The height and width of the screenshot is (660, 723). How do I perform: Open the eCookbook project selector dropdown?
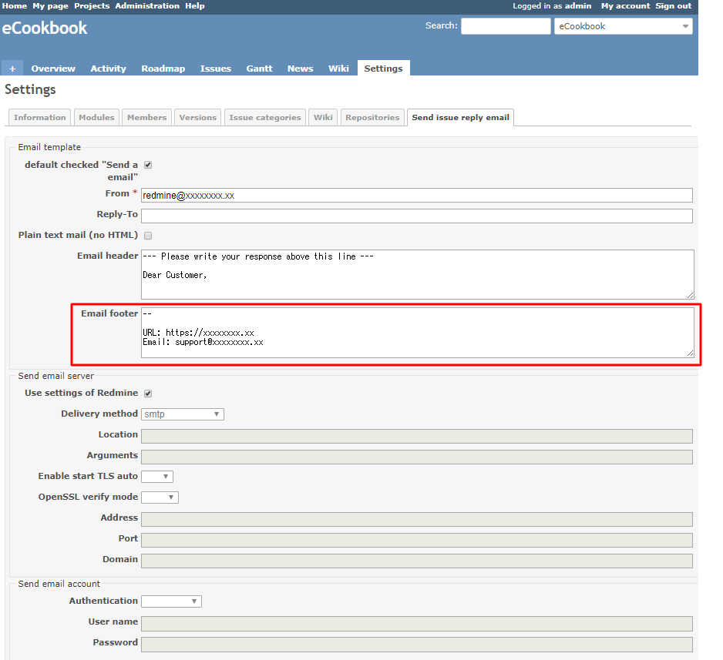[623, 25]
